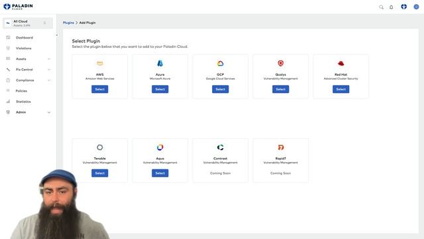Click the AWS plugin logo

(100, 63)
